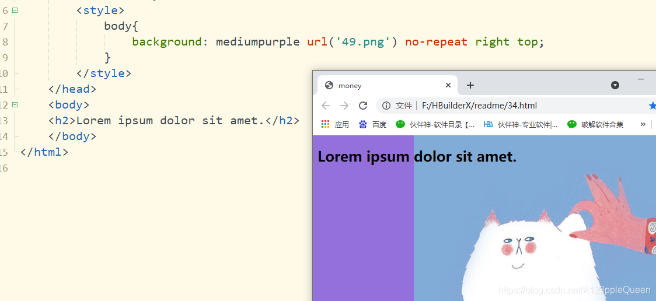Collapse the body tag fold marker on line 12
Screen dimensions: 656x301
[15, 104]
